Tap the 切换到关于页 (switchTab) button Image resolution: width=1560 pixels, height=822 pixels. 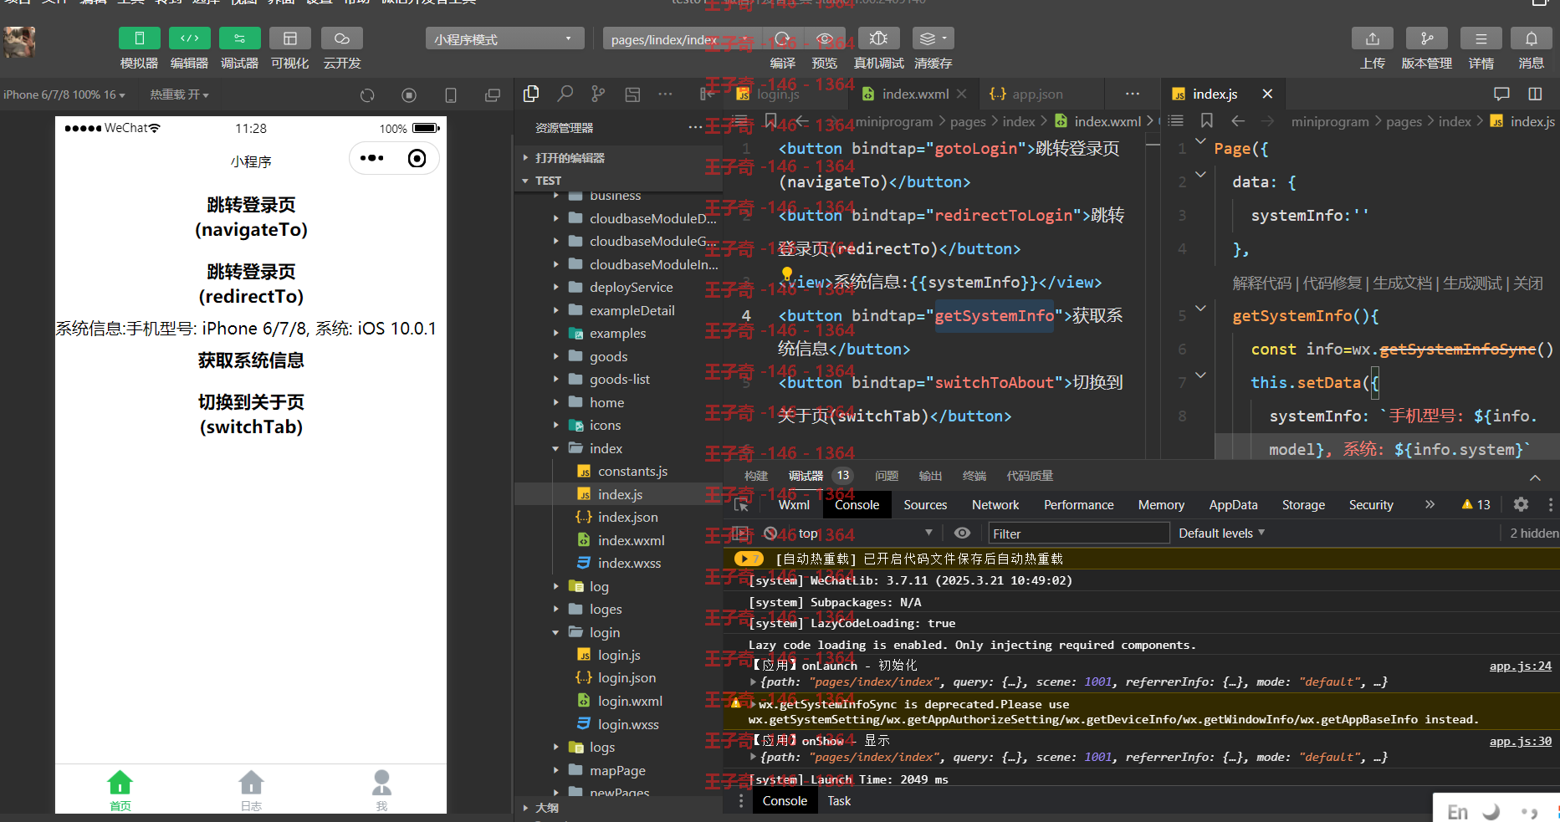pyautogui.click(x=251, y=414)
